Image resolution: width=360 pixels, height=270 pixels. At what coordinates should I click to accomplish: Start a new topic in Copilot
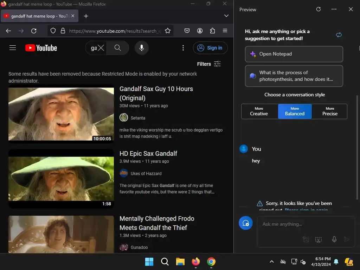point(246,223)
